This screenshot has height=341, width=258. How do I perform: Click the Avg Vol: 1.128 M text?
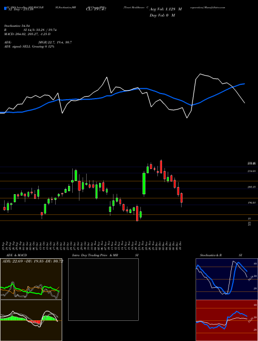[x=166, y=9]
